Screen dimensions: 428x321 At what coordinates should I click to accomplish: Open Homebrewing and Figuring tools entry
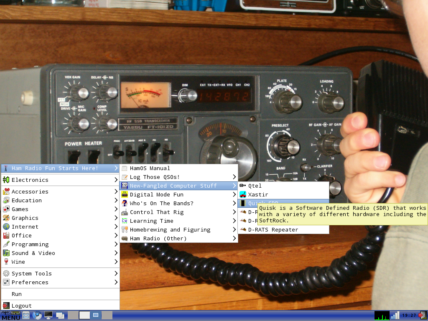tap(179, 229)
